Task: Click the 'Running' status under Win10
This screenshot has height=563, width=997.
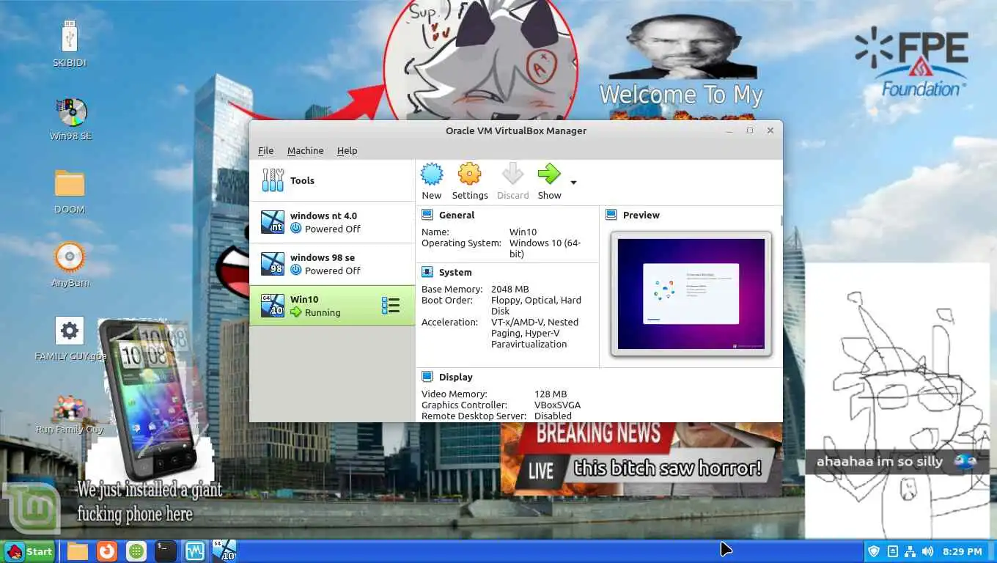Action: [x=323, y=312]
